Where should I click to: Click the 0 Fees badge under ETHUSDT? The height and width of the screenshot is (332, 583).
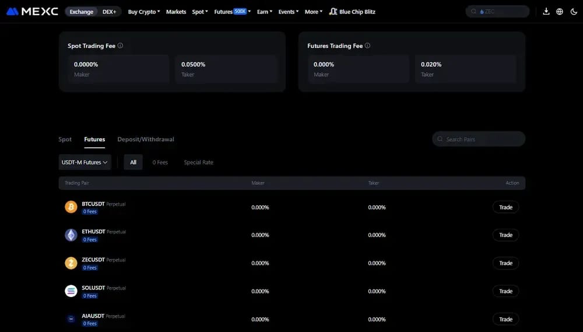pyautogui.click(x=90, y=239)
